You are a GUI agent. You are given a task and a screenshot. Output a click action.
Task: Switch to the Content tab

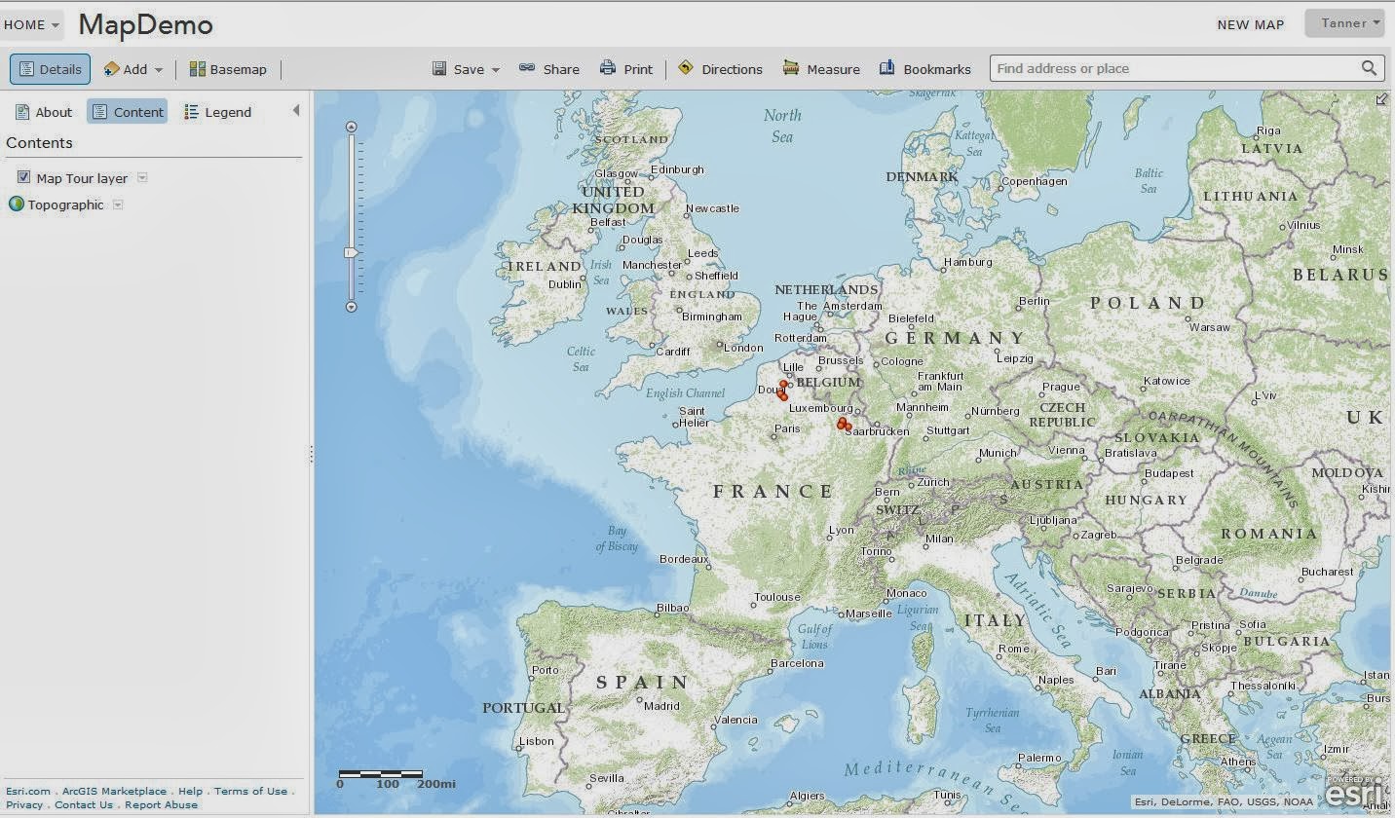pos(128,112)
